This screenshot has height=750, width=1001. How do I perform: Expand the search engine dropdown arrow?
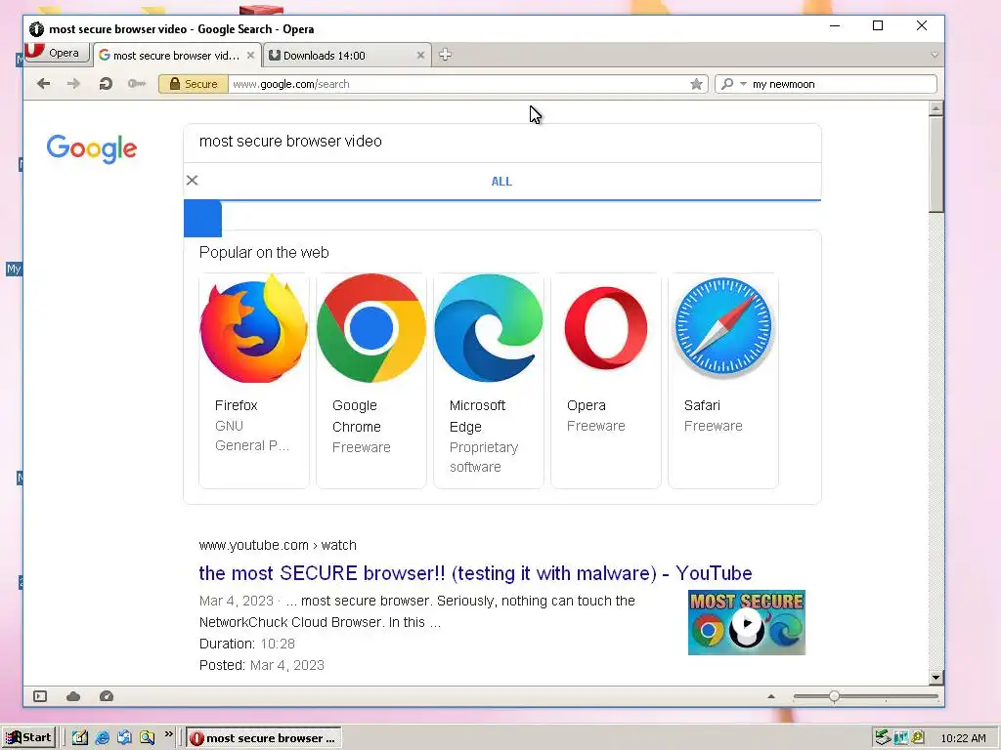(743, 84)
